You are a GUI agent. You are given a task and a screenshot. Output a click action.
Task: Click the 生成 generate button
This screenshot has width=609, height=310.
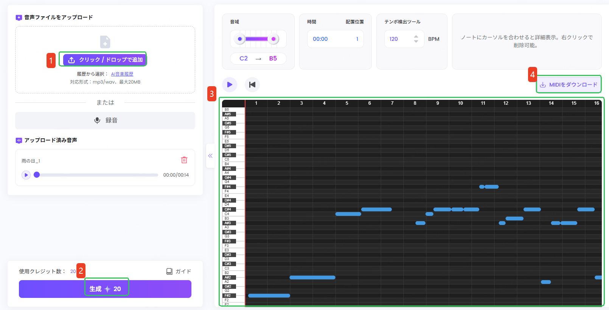coord(105,289)
